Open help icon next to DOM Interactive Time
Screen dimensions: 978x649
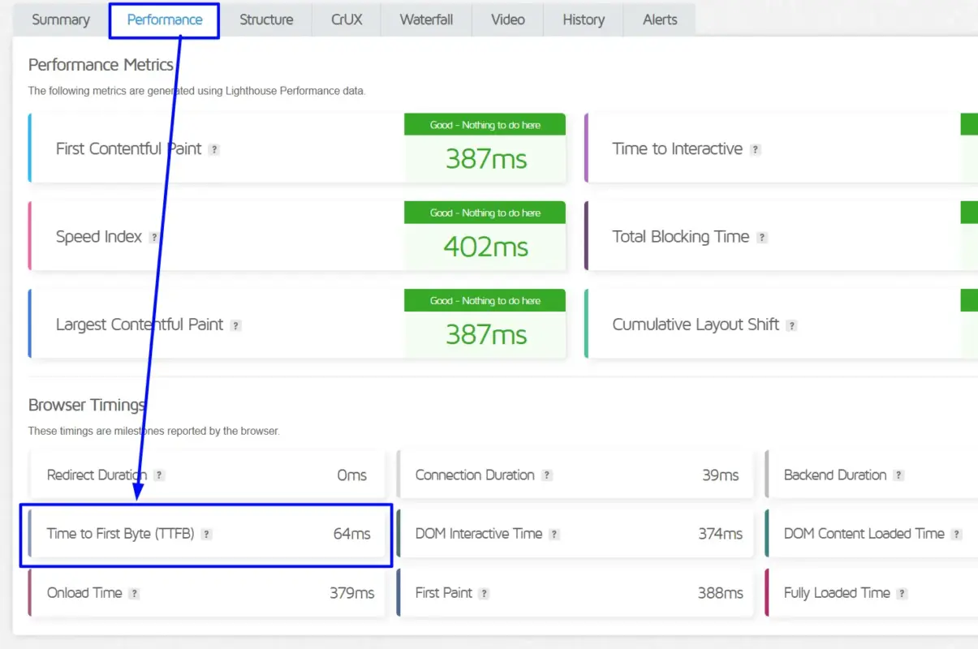coord(554,535)
